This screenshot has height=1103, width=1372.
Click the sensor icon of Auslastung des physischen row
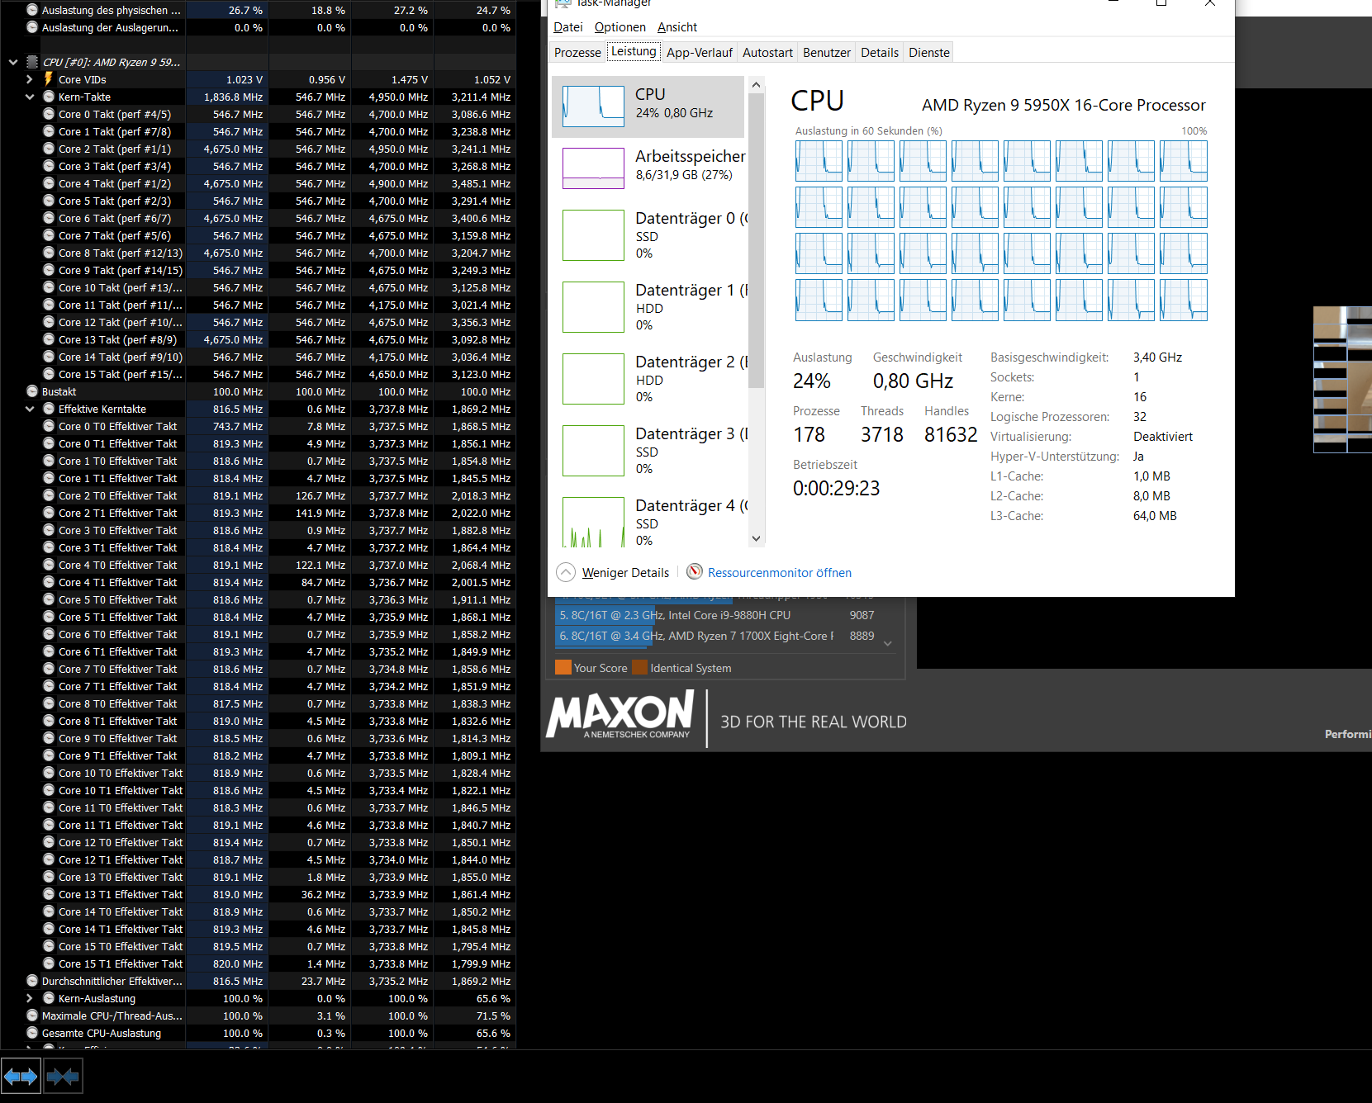pyautogui.click(x=32, y=10)
